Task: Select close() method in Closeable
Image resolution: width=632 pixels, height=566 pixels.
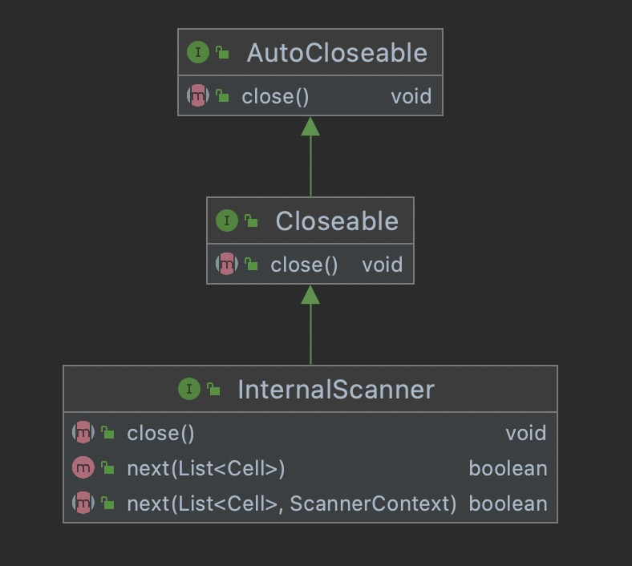Action: (x=304, y=264)
